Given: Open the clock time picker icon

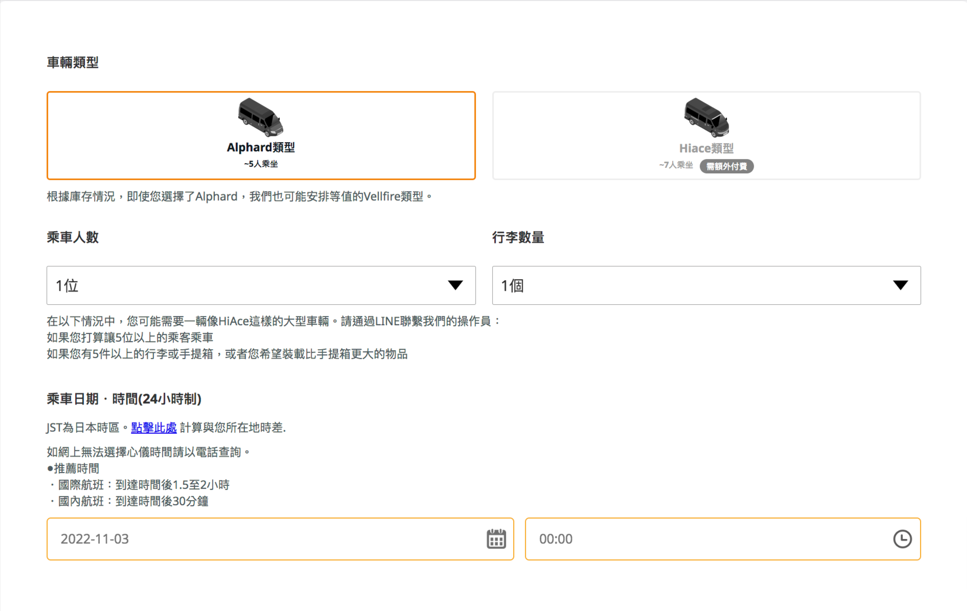Looking at the screenshot, I should (x=902, y=539).
